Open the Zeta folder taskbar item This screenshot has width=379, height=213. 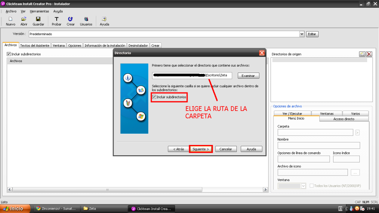tap(104, 209)
